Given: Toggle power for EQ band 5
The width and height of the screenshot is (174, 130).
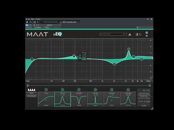Looking at the screenshot, I should pyautogui.click(x=112, y=90).
